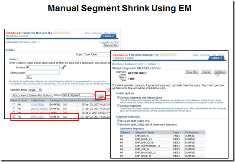Open the DEPARTMENTS table link
235x162 pixels.
click(x=39, y=109)
